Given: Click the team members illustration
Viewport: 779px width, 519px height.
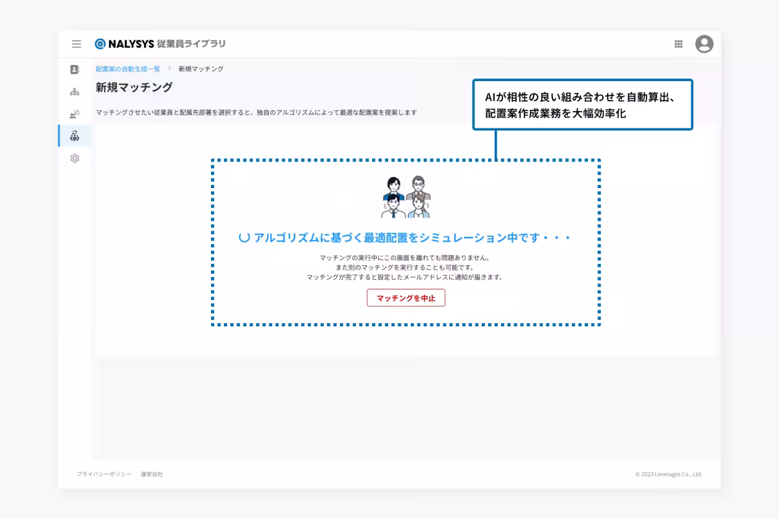Looking at the screenshot, I should pyautogui.click(x=406, y=195).
